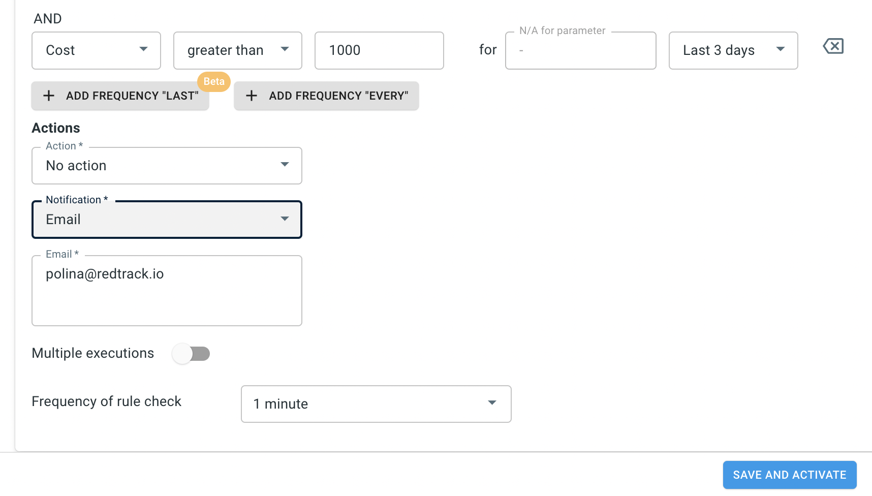The width and height of the screenshot is (872, 496).
Task: Click the N/A for parameter field
Action: click(581, 50)
